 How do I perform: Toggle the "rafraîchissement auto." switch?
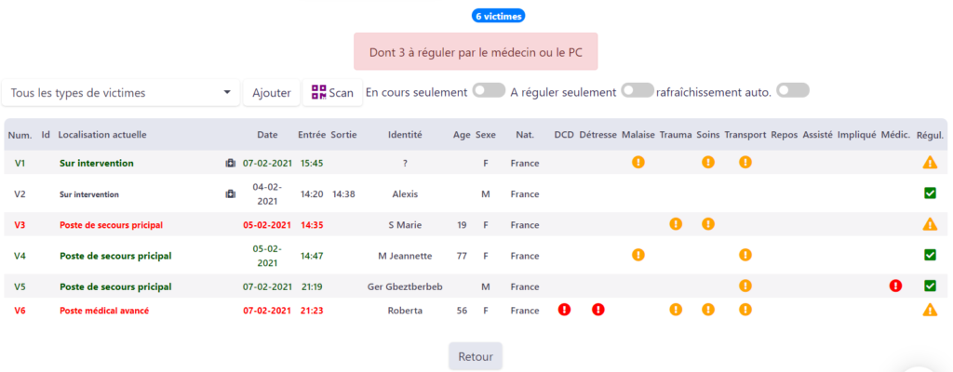(x=793, y=90)
